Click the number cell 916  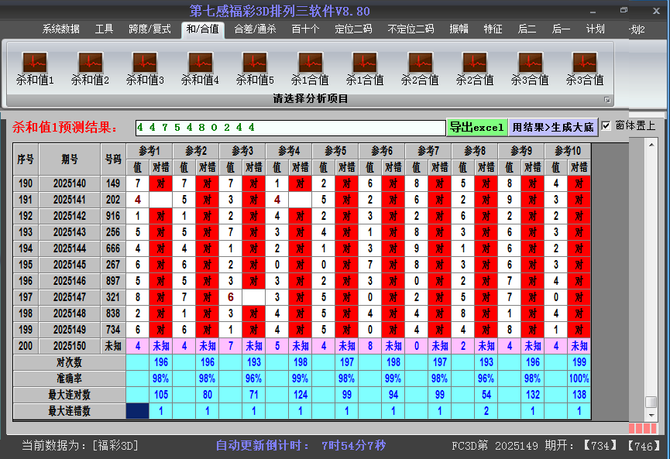coord(113,216)
